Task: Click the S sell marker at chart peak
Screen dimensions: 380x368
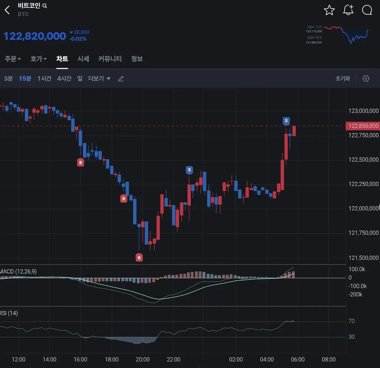Action: click(286, 121)
